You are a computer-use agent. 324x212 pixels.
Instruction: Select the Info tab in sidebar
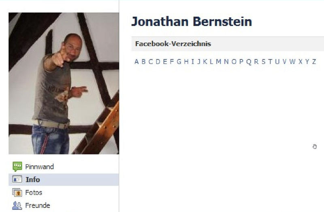[x=64, y=179]
